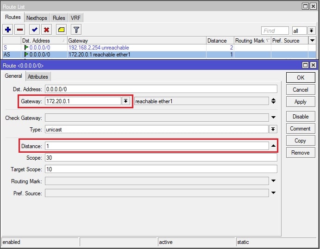Viewport: 320px width, 249px height.
Task: Switch to the Attributes tab
Action: 38,77
